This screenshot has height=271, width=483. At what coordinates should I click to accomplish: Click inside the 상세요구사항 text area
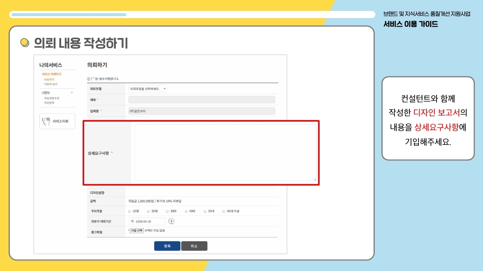pyautogui.click(x=225, y=153)
